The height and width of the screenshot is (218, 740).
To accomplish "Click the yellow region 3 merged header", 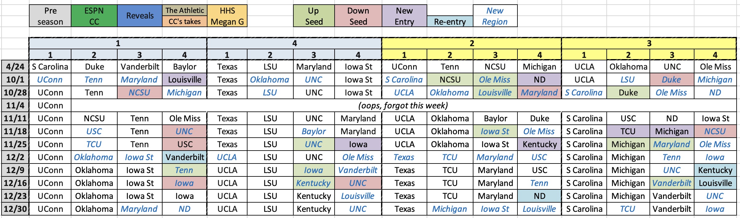I will click(x=649, y=43).
